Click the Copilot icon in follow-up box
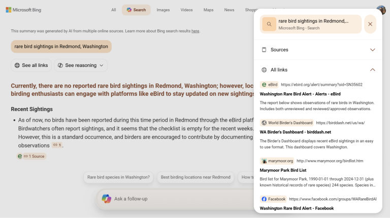The width and height of the screenshot is (390, 218). pyautogui.click(x=107, y=199)
